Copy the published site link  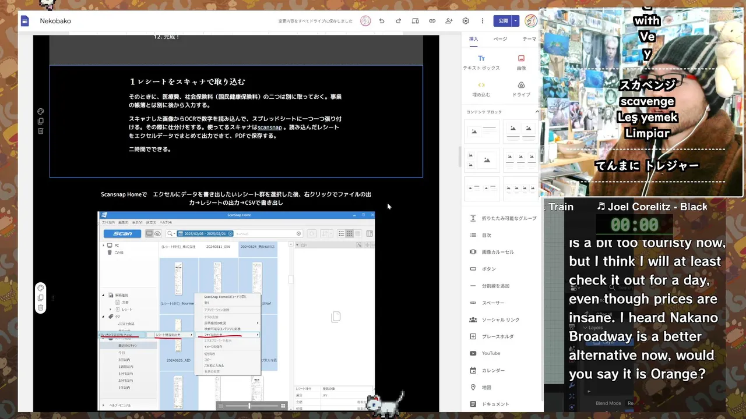click(x=432, y=21)
